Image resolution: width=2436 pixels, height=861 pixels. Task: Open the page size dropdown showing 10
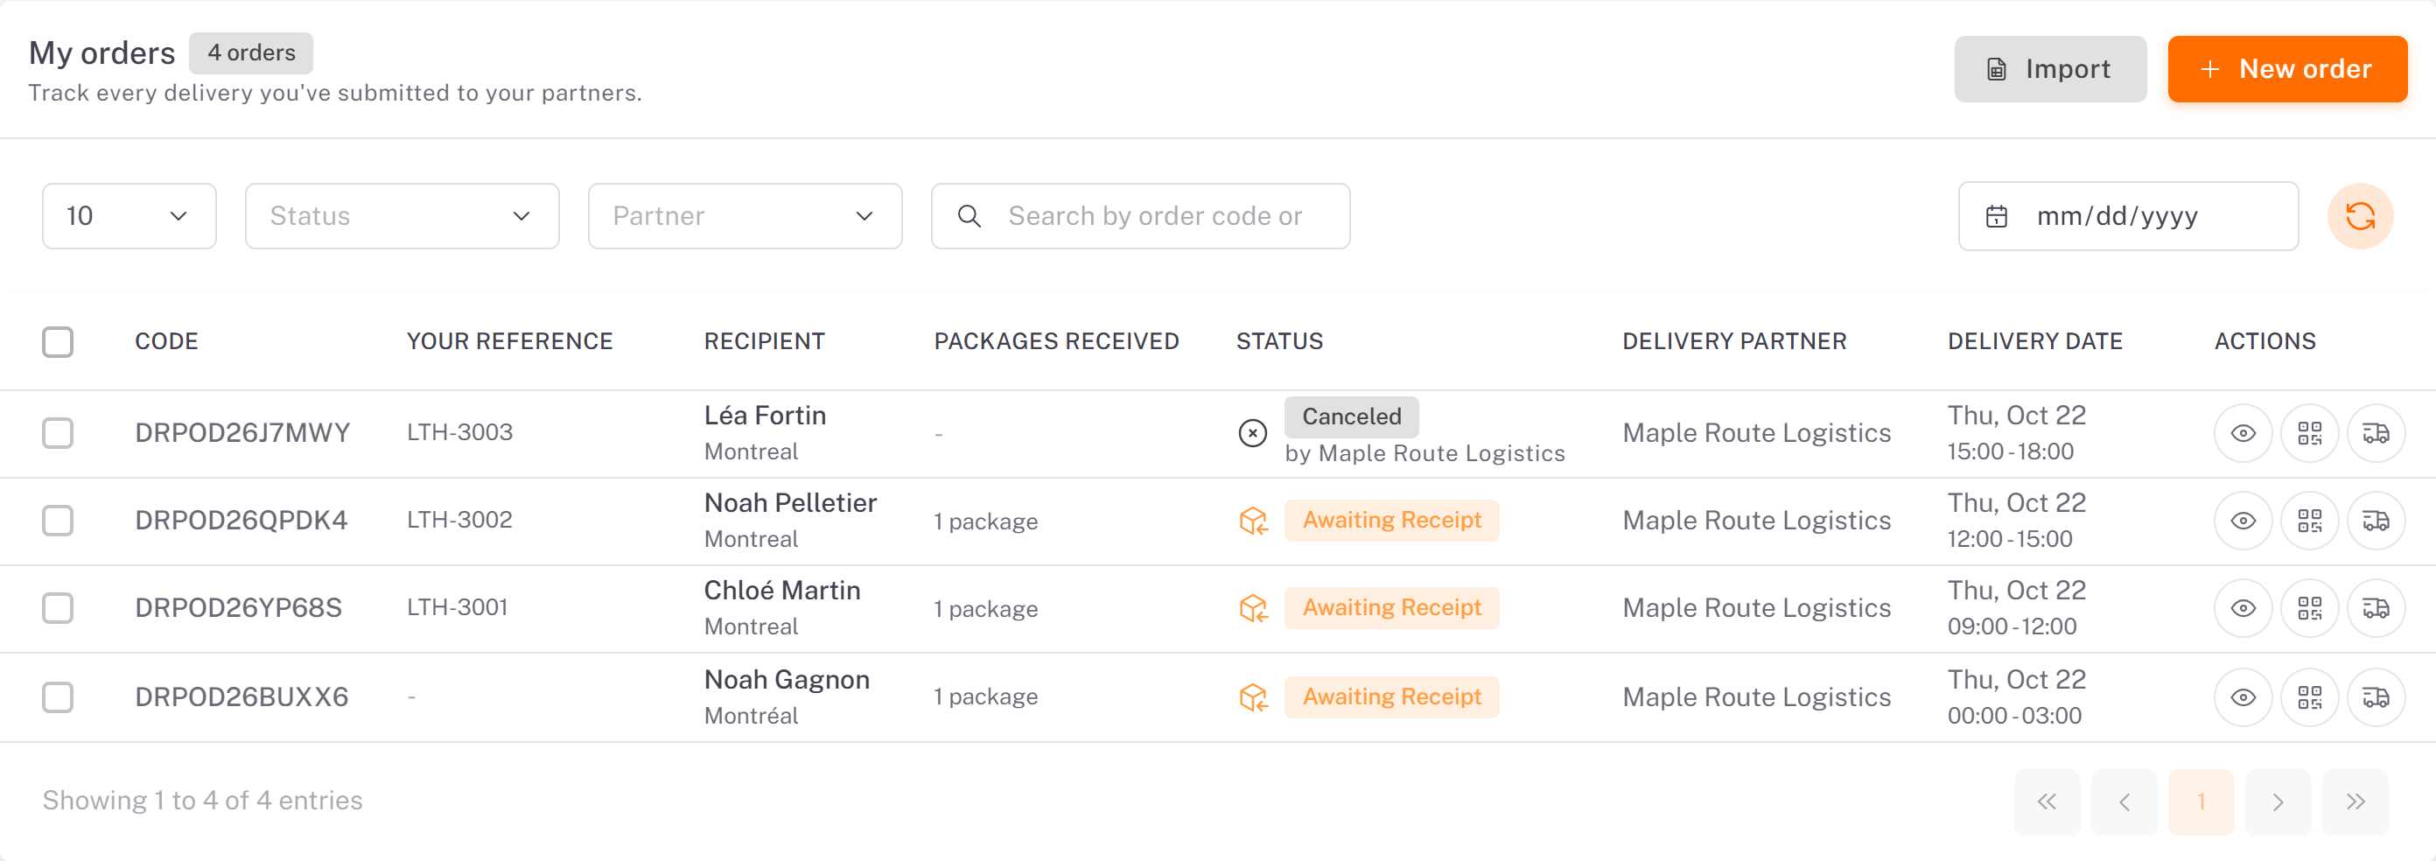tap(129, 216)
